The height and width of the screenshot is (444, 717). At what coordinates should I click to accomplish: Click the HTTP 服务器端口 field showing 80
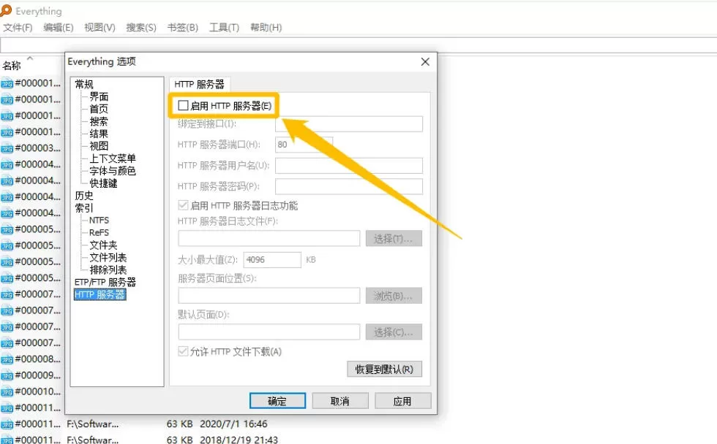(x=304, y=145)
